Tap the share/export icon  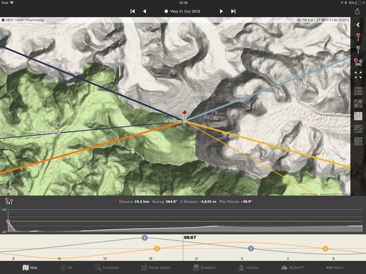(357, 11)
